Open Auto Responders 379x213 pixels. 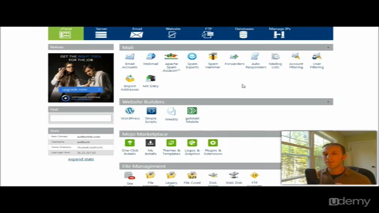point(255,60)
